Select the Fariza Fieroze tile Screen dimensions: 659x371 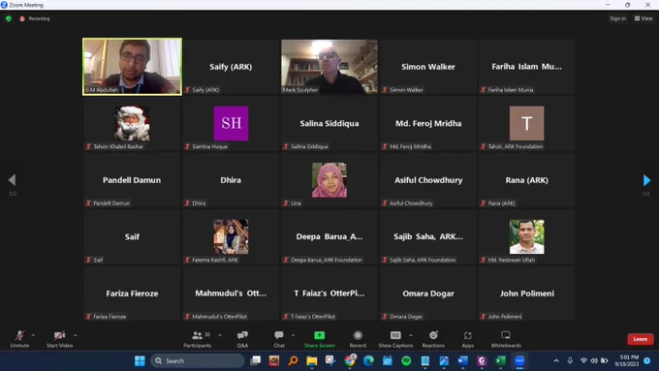pos(132,294)
